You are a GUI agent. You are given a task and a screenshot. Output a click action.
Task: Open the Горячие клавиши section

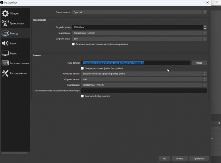(20, 63)
